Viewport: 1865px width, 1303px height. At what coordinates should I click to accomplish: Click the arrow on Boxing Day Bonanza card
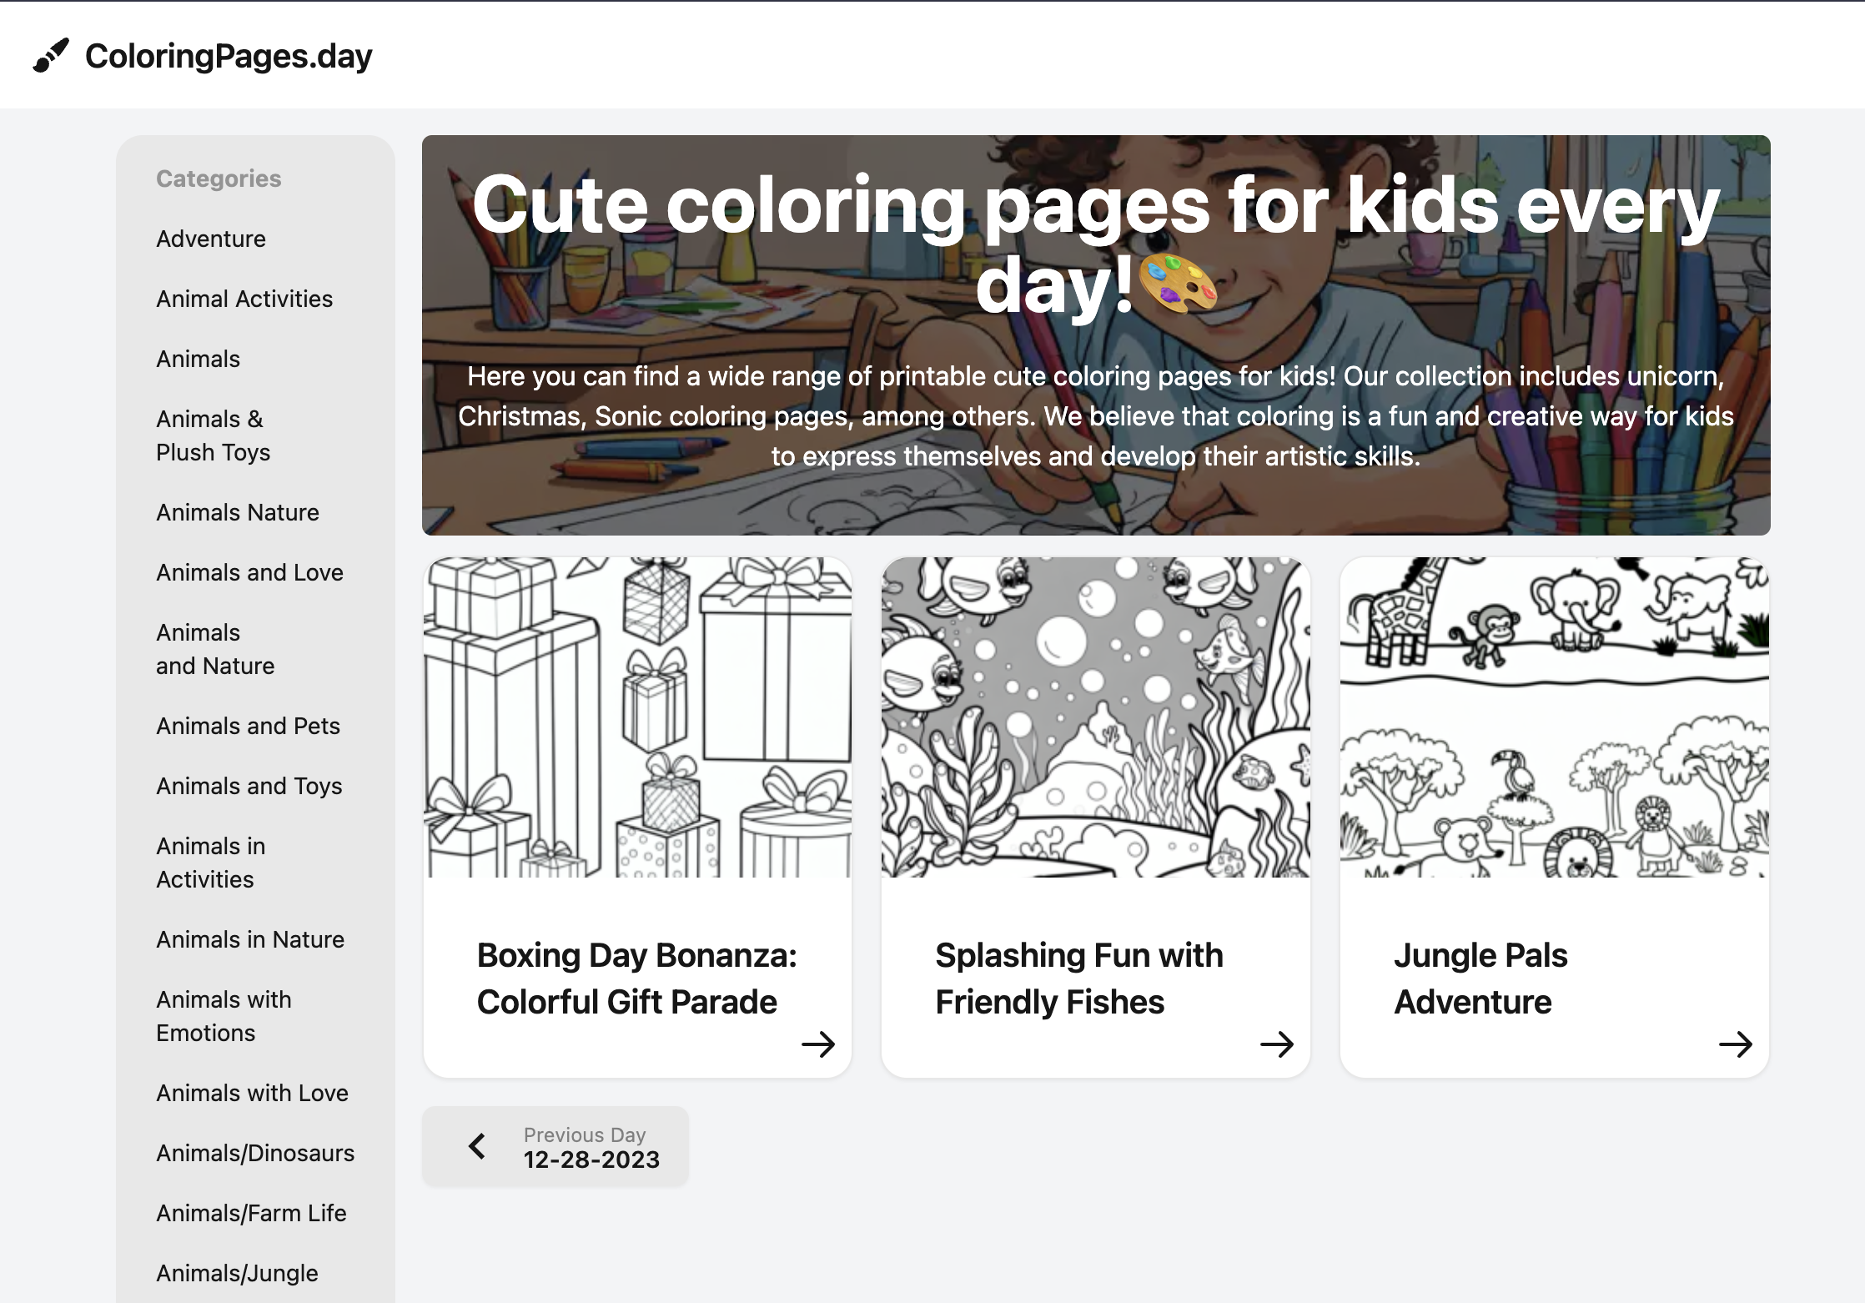tap(817, 1044)
